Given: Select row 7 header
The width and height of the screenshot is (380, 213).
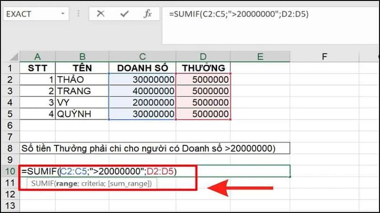Looking at the screenshot, I should (x=10, y=137).
